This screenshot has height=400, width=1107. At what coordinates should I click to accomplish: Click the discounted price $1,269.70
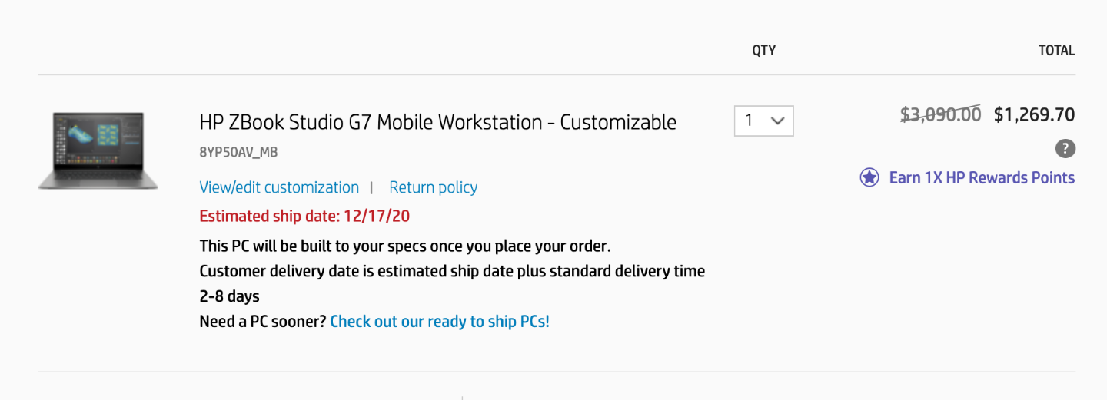point(1034,115)
